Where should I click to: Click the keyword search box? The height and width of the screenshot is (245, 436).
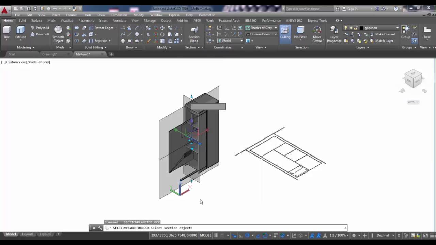(x=310, y=9)
